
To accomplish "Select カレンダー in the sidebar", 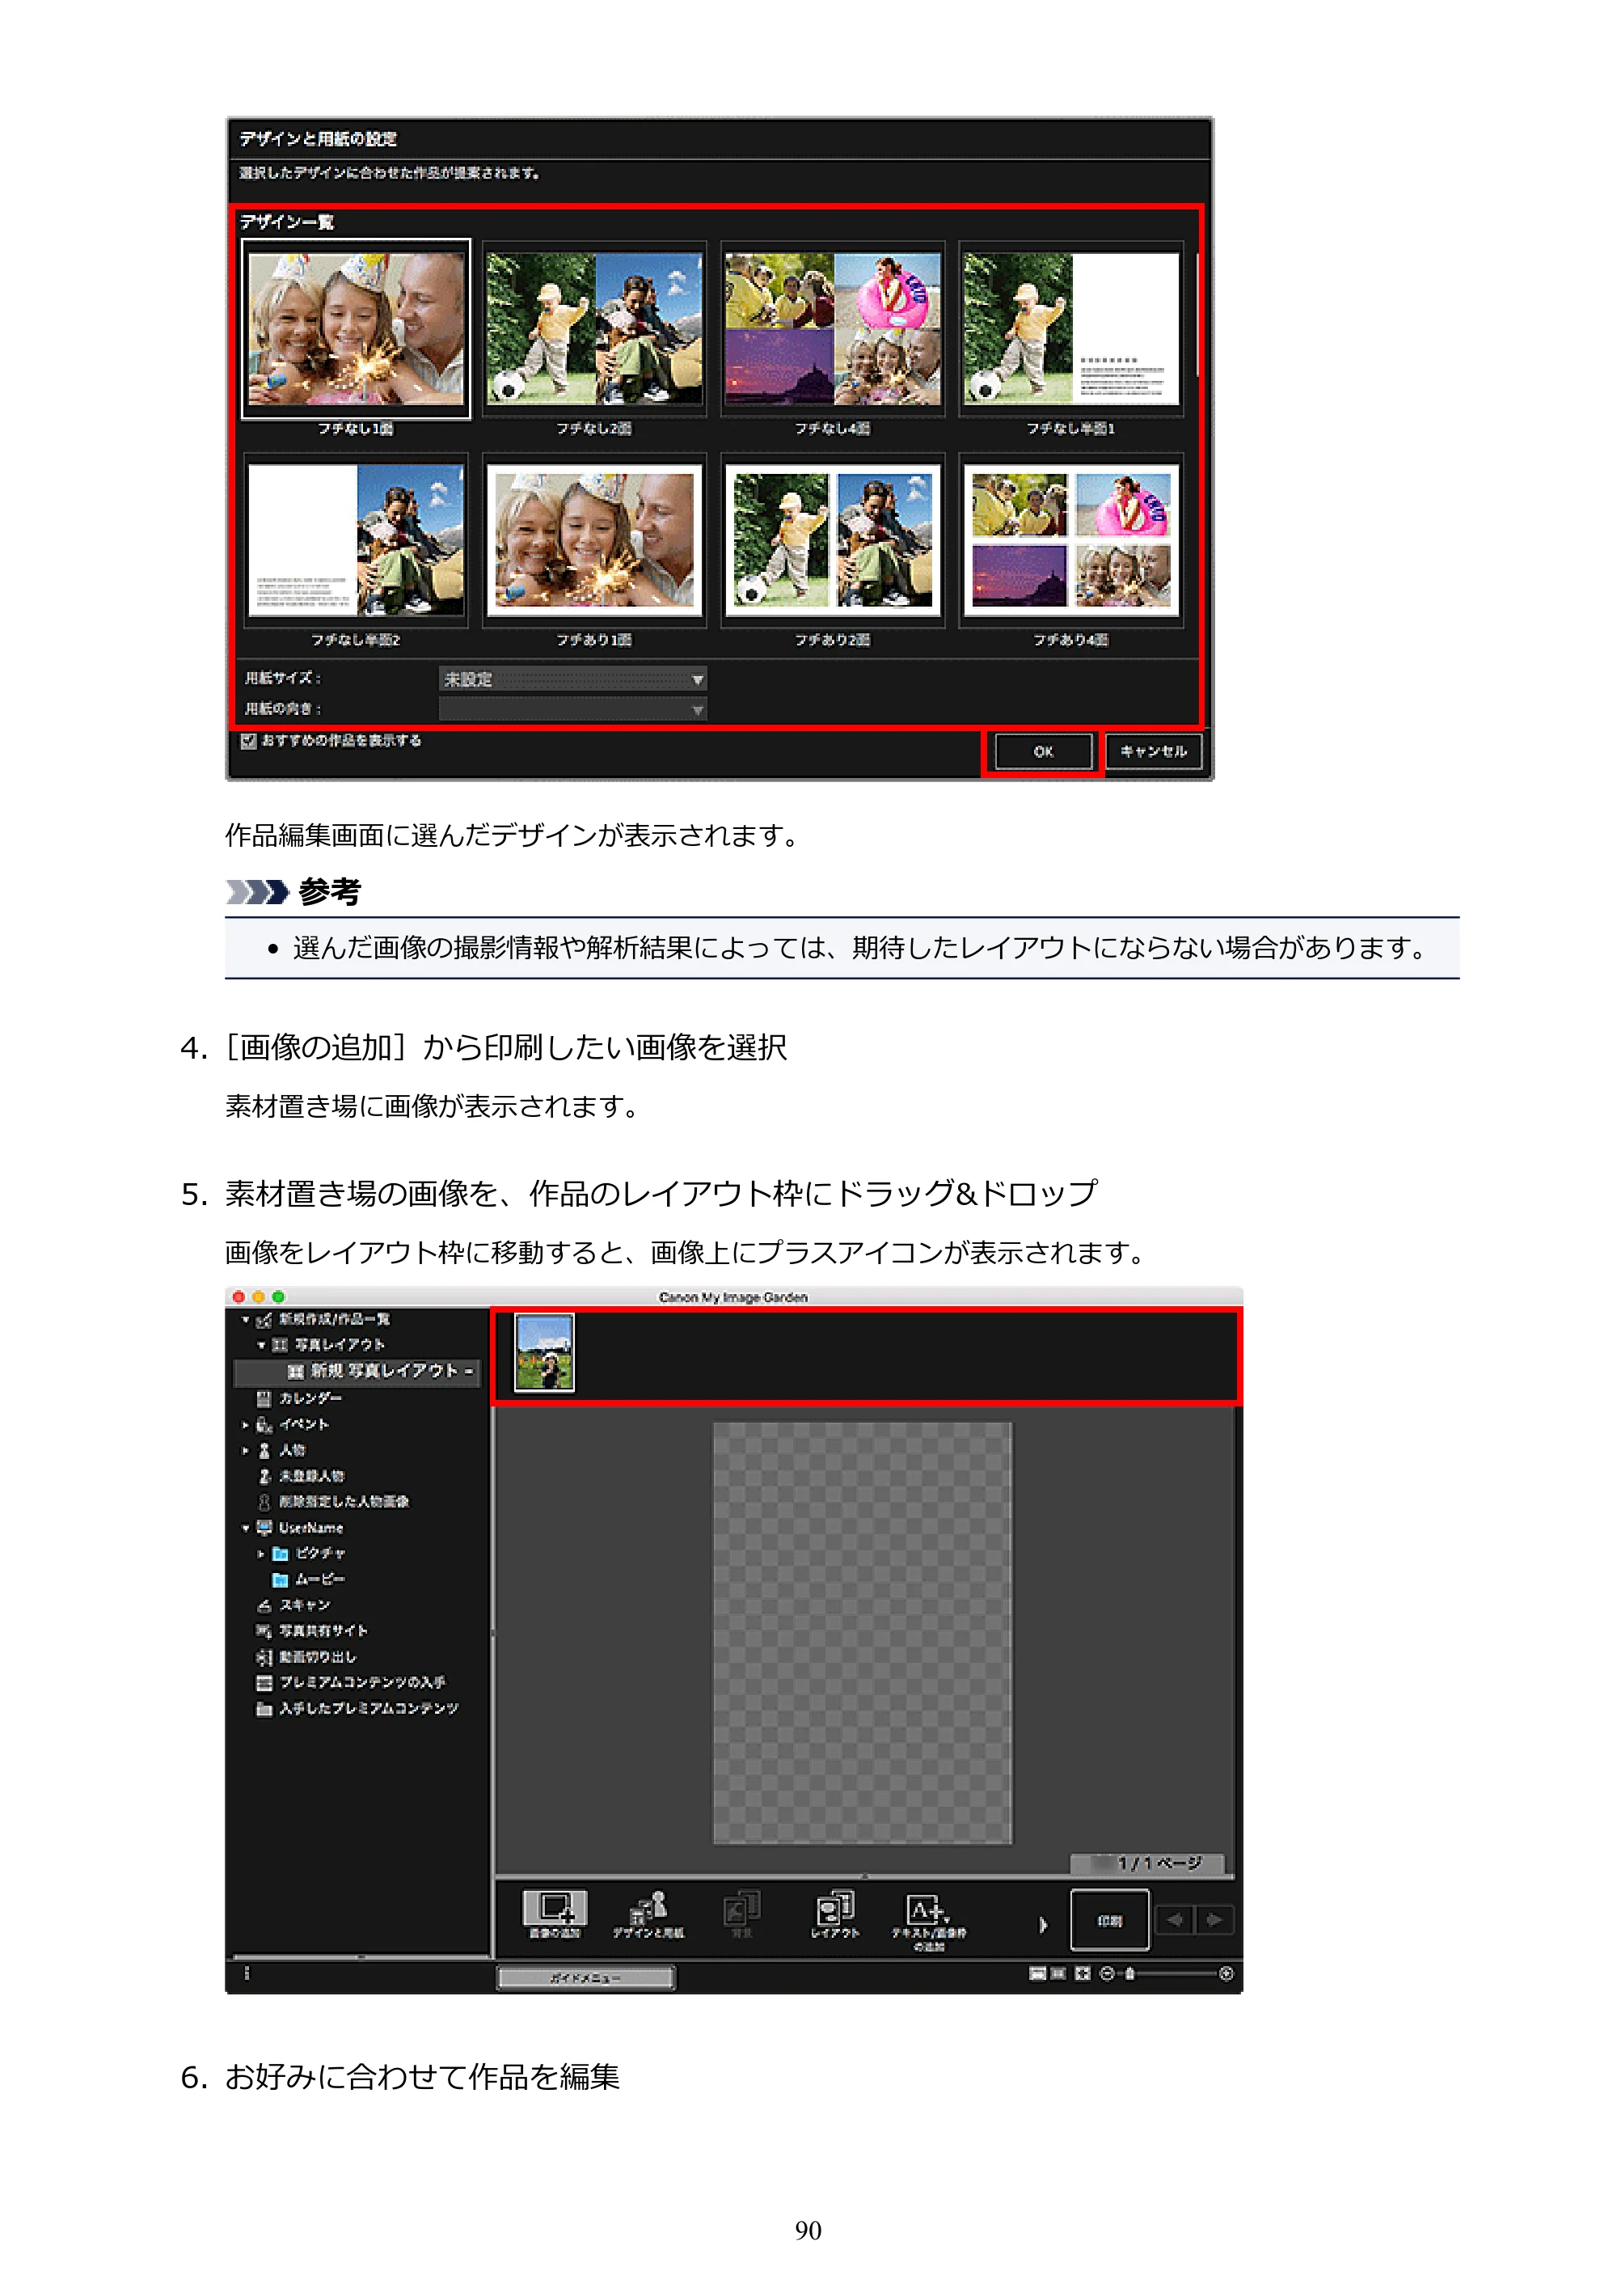I will (299, 1398).
